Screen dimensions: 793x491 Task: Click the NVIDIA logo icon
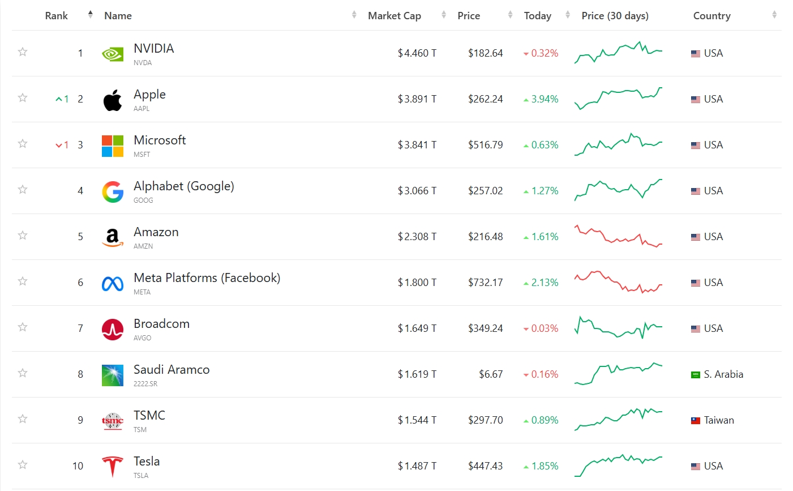point(113,54)
